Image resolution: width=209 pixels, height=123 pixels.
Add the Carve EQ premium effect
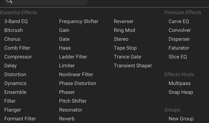click(179, 21)
